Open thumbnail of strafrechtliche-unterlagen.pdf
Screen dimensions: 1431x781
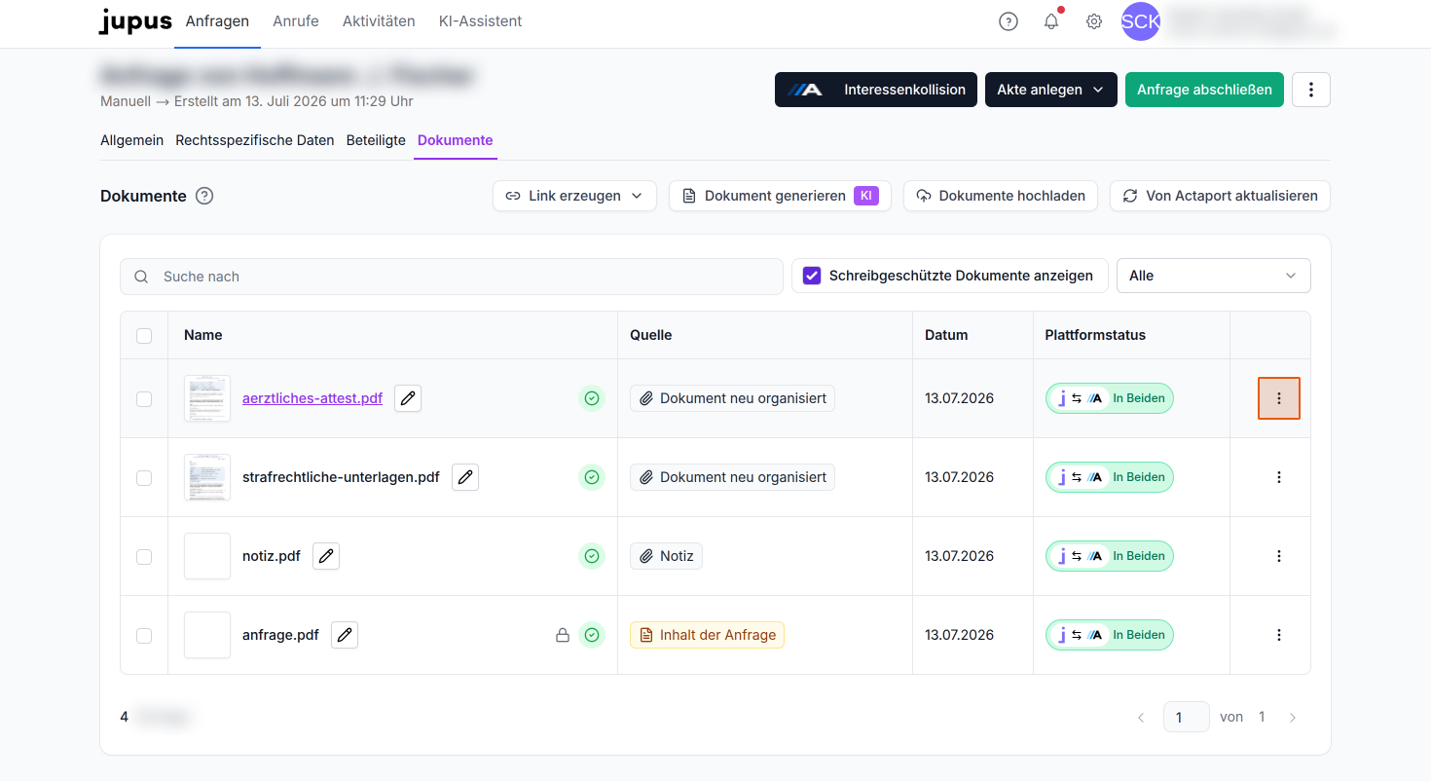point(207,477)
